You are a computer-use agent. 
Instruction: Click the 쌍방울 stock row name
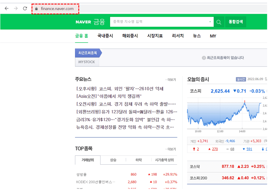coord(81,174)
